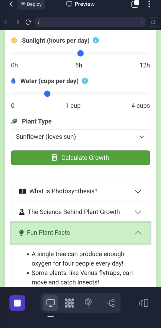The width and height of the screenshot is (161, 328).
Task: Open the overlapping windows icon
Action: point(135,4)
